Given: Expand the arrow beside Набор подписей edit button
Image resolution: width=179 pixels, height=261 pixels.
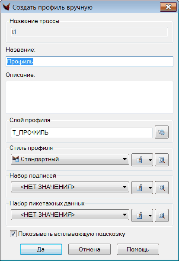Looking at the screenshot, I should click(x=150, y=188).
